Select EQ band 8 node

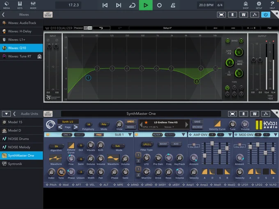point(197,82)
